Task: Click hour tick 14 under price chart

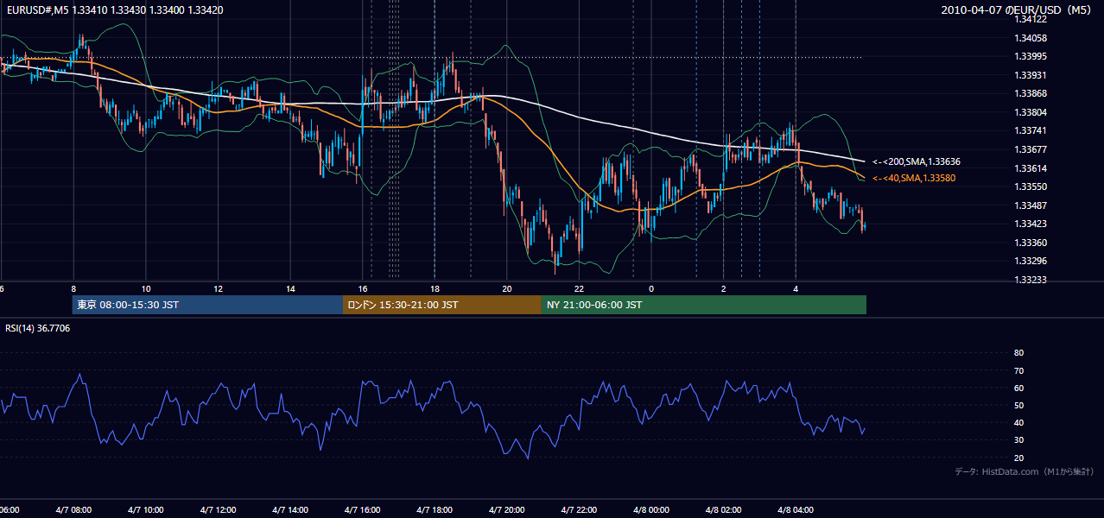Action: (x=291, y=288)
